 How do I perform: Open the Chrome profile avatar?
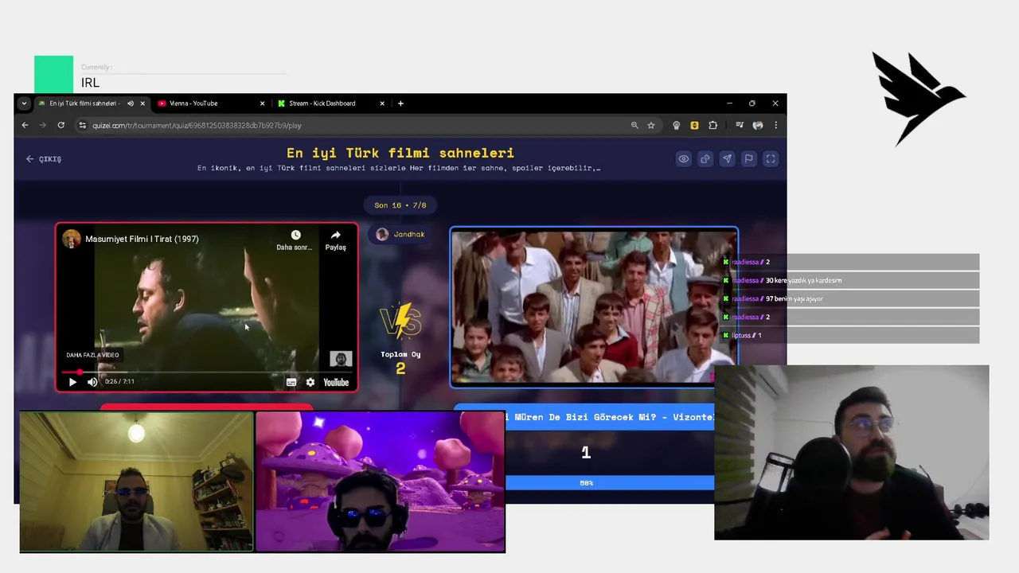click(758, 125)
